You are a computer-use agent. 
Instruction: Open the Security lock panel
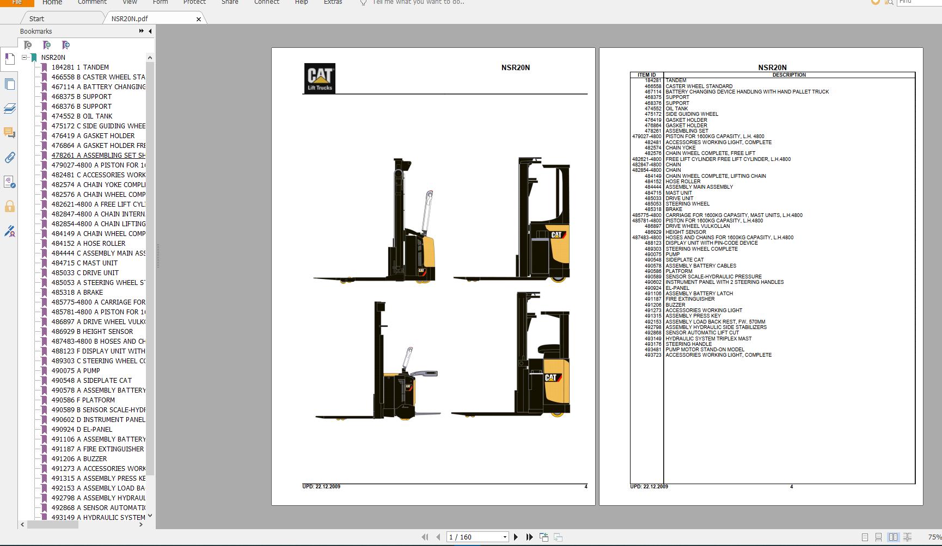click(9, 207)
